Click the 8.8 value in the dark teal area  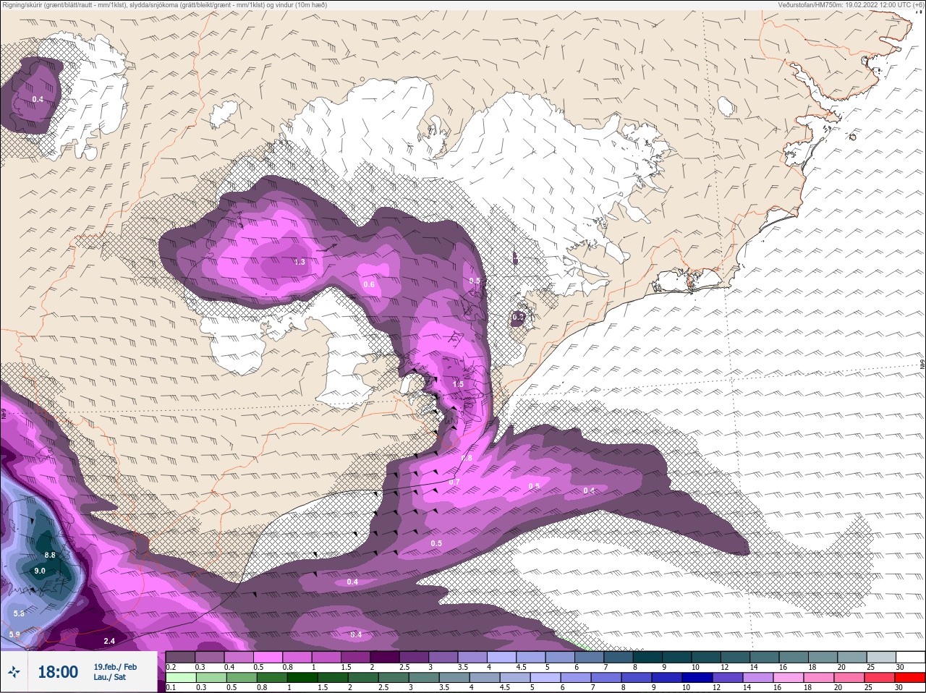coord(50,555)
